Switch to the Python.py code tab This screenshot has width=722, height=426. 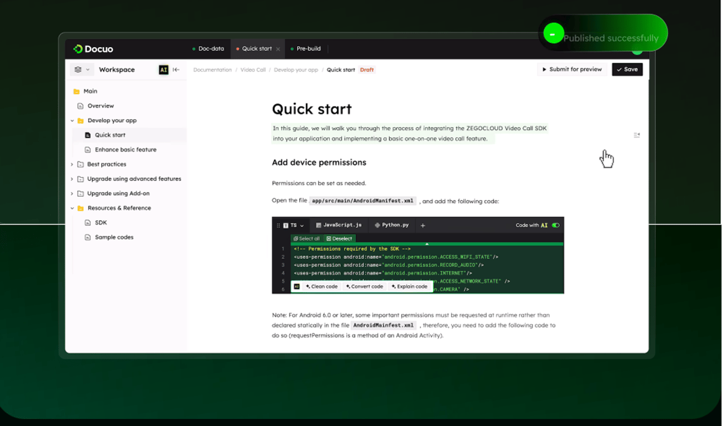pyautogui.click(x=392, y=225)
